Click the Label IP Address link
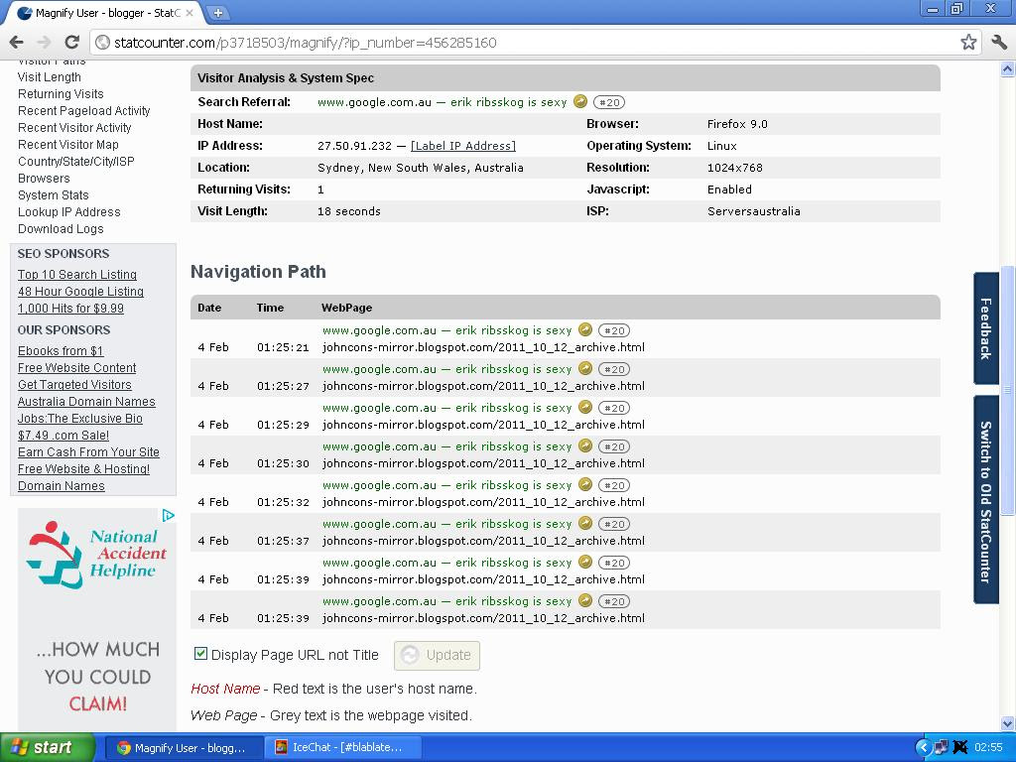The image size is (1016, 762). (463, 146)
